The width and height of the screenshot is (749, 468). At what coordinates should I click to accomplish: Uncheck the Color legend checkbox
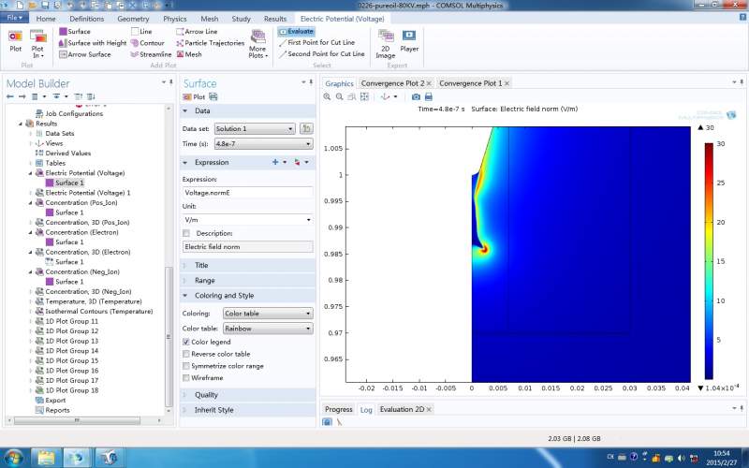pyautogui.click(x=186, y=343)
